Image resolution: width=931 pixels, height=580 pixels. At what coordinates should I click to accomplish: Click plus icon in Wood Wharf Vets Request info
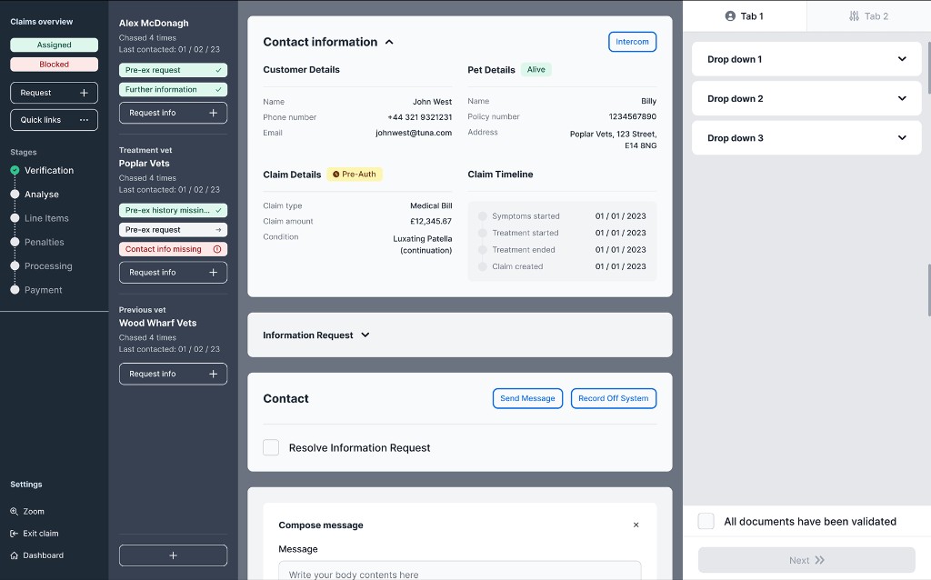[x=213, y=374]
